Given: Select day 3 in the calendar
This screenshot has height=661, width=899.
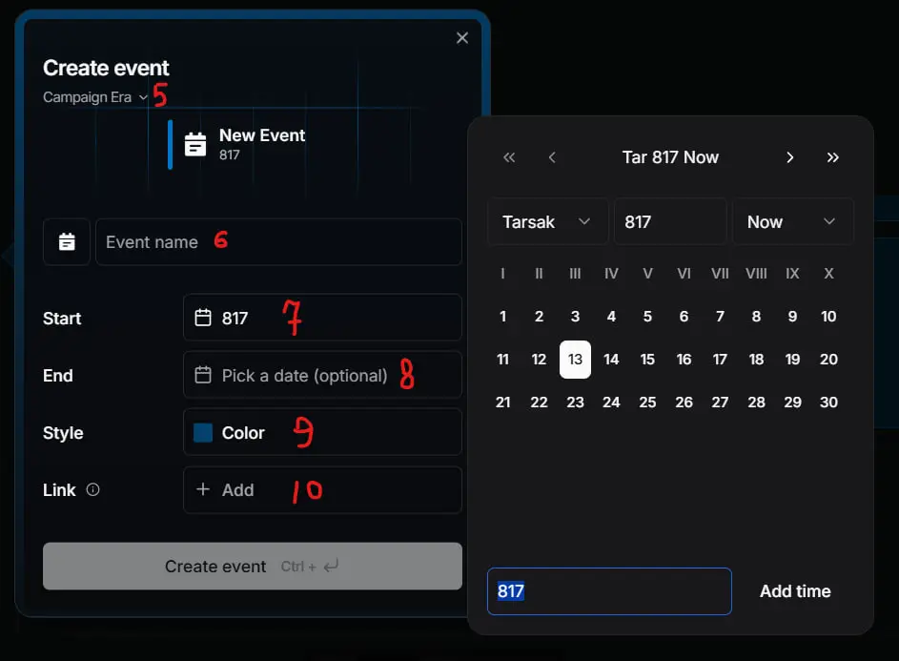Looking at the screenshot, I should pos(575,316).
